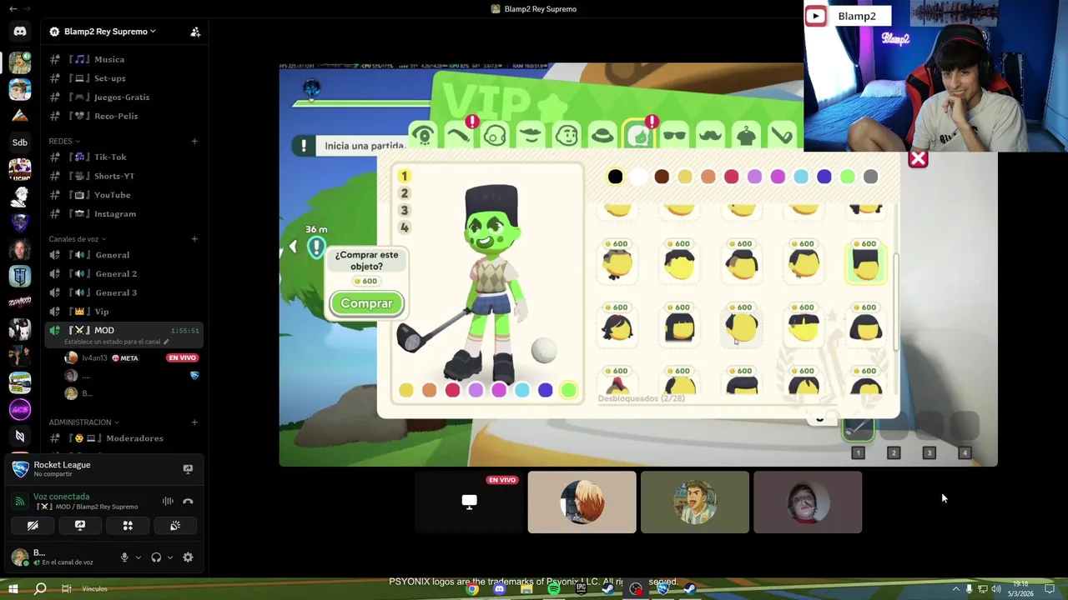Image resolution: width=1068 pixels, height=600 pixels.
Task: Join the General voice channel
Action: point(124,255)
